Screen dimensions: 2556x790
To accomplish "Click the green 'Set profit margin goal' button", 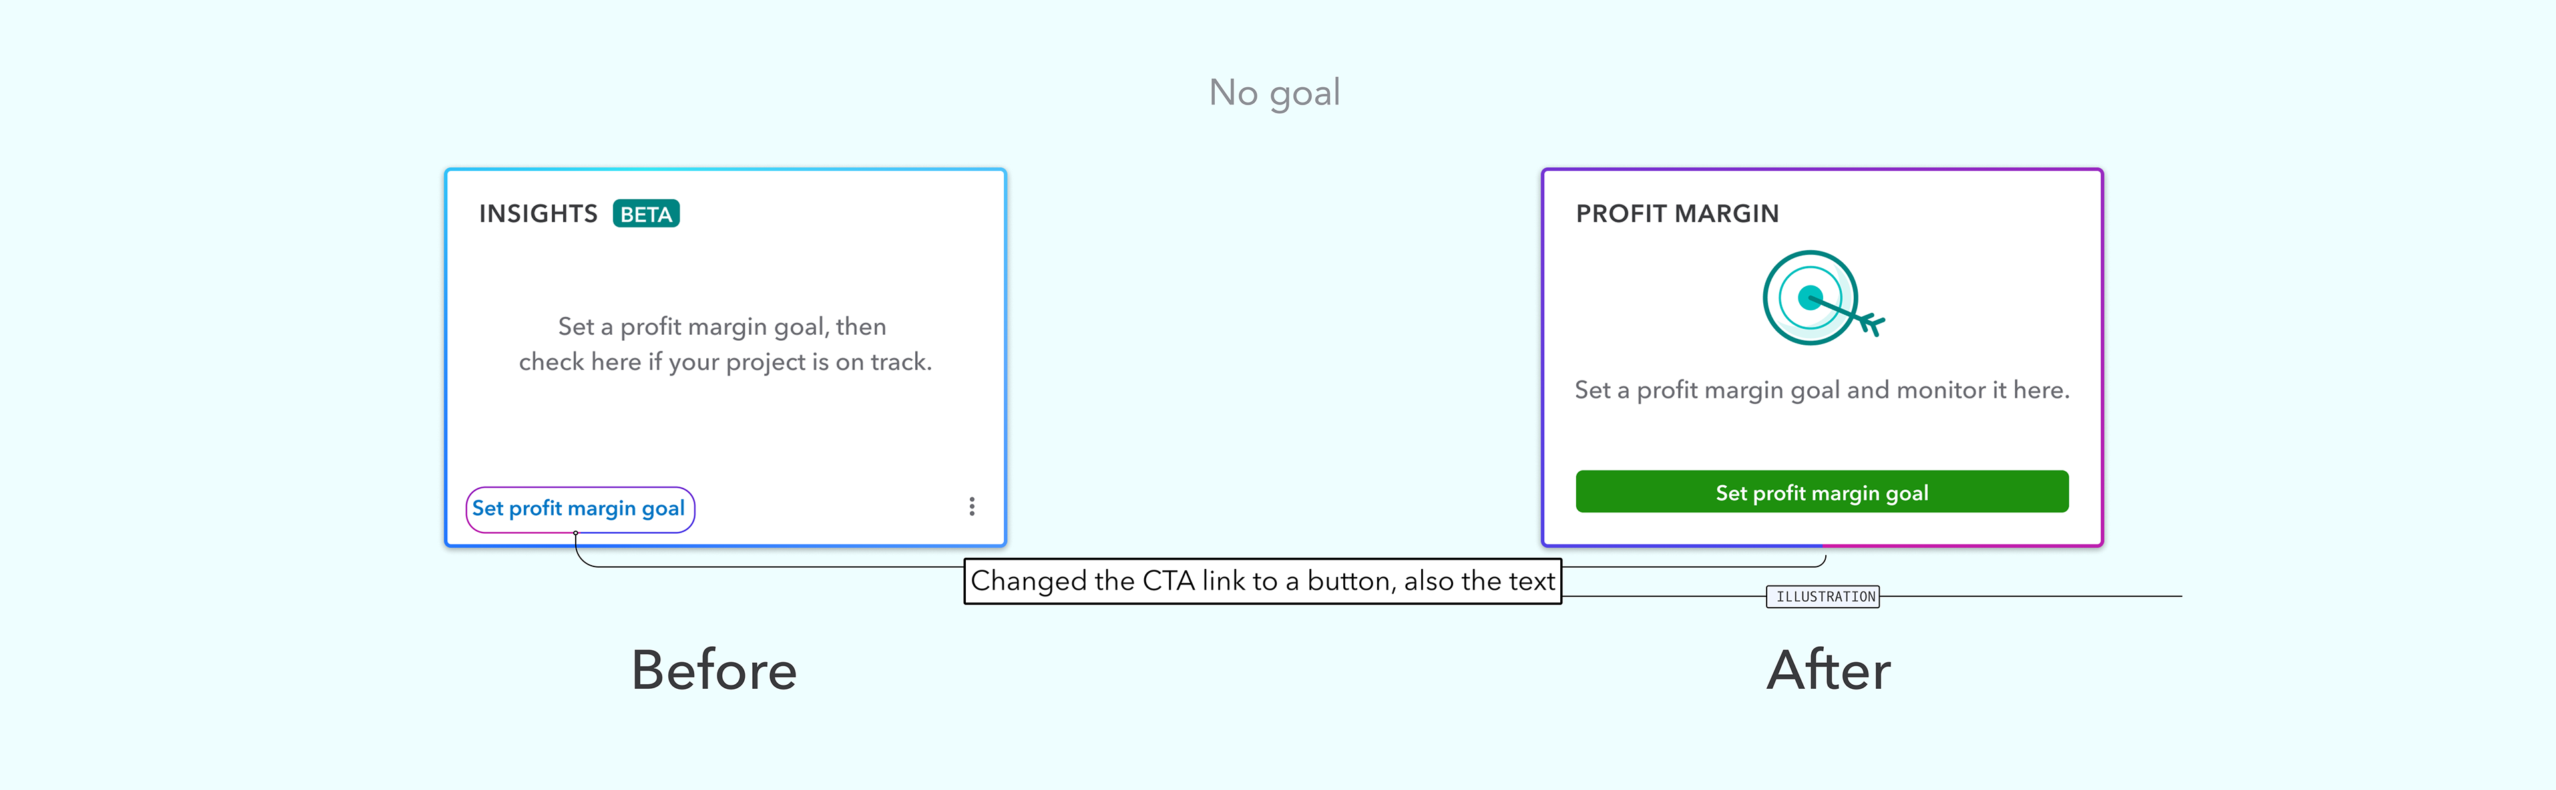I will point(1822,493).
